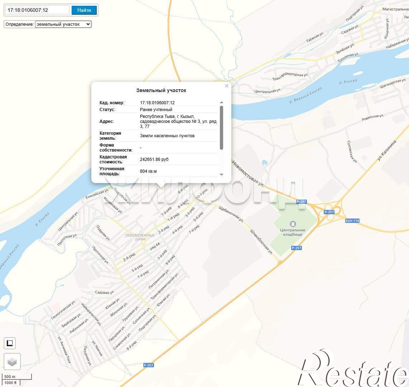Click the Геологическая ул. street label

(63, 310)
